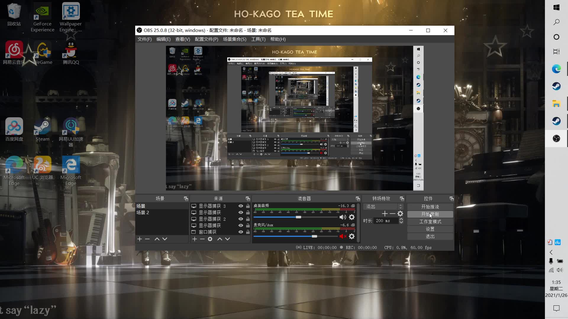Open the 场景集合(S) menu
The width and height of the screenshot is (568, 319).
coord(234,39)
